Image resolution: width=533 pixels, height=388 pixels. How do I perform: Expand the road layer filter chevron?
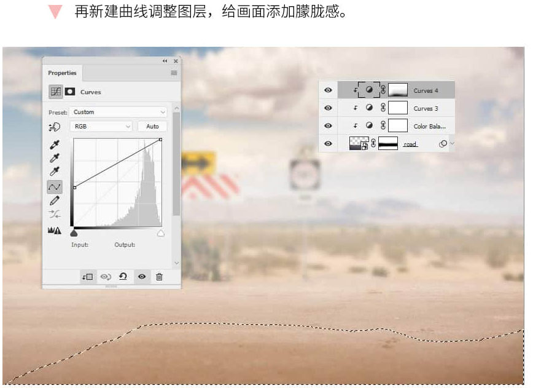pos(452,143)
